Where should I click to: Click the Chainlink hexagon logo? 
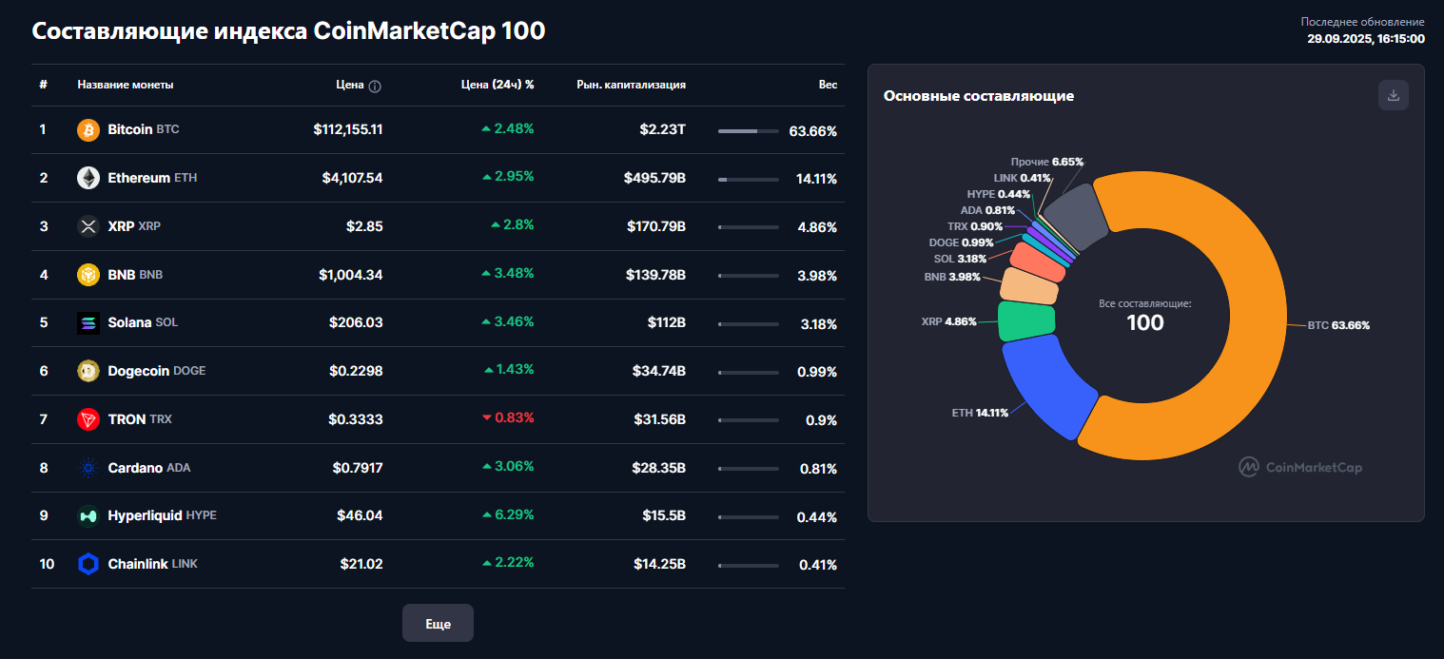(x=88, y=564)
